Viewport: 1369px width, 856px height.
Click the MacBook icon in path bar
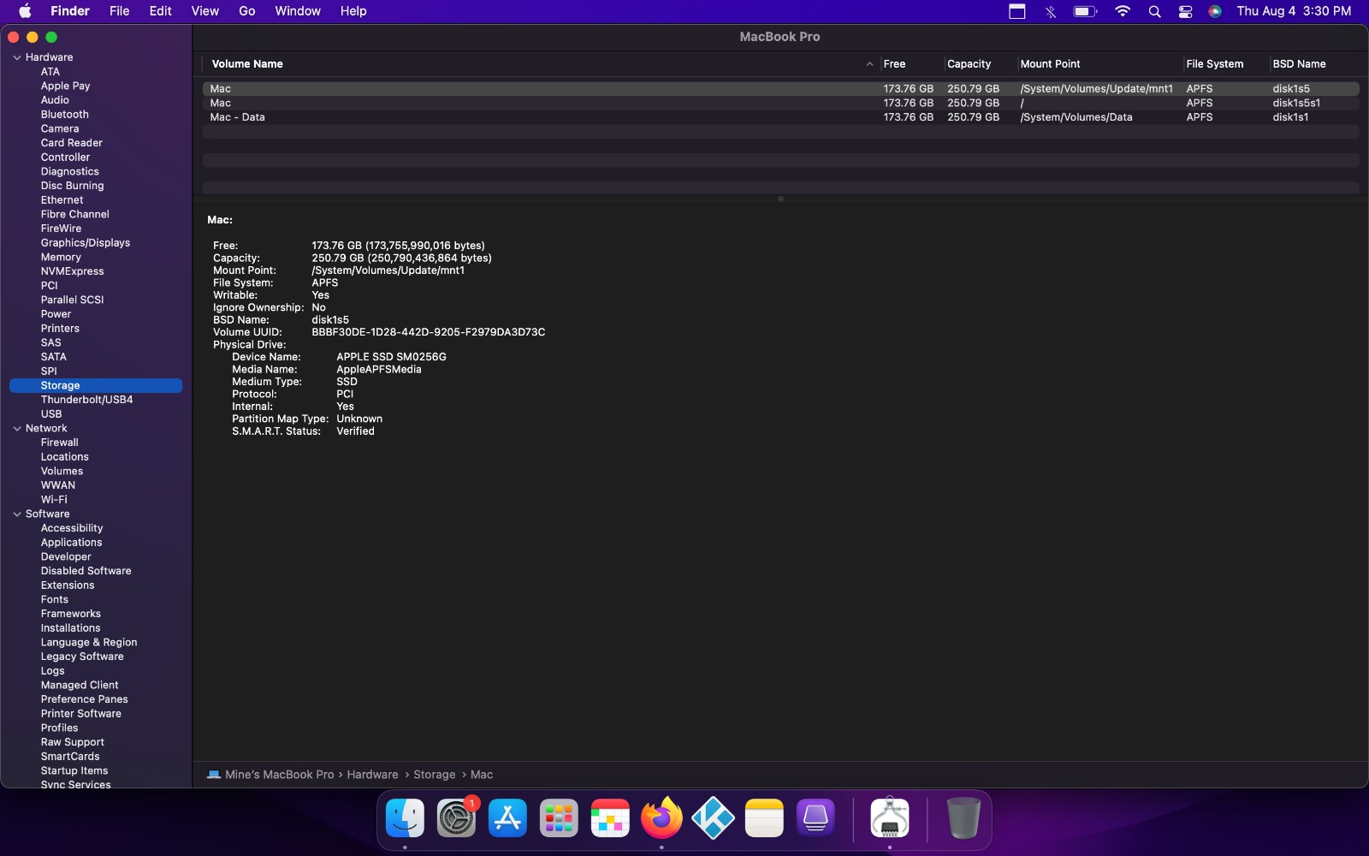(214, 775)
